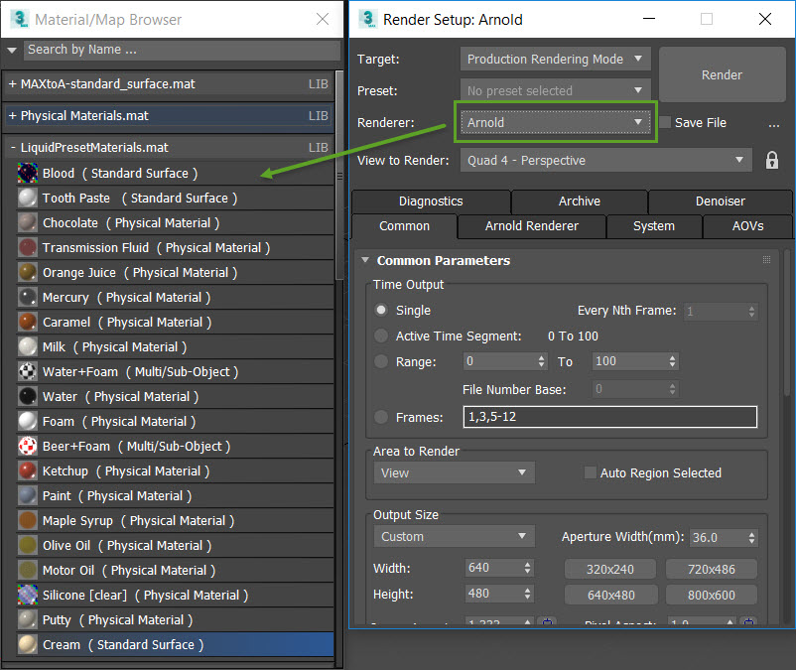Enable Auto Region Selected checkbox
The image size is (796, 670).
(x=590, y=472)
